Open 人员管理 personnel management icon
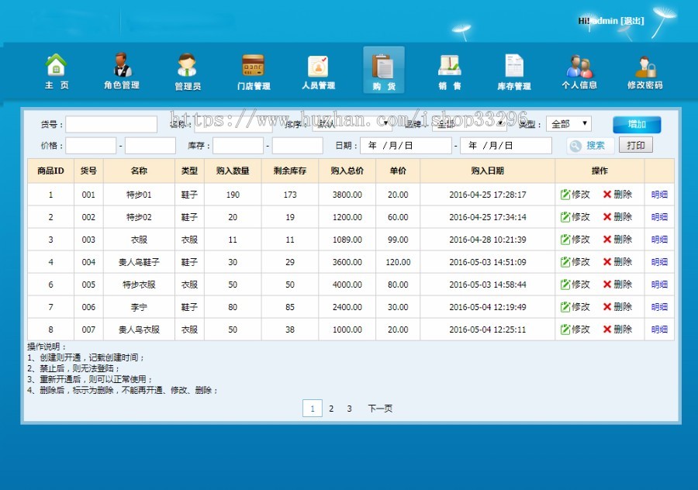 [x=318, y=66]
